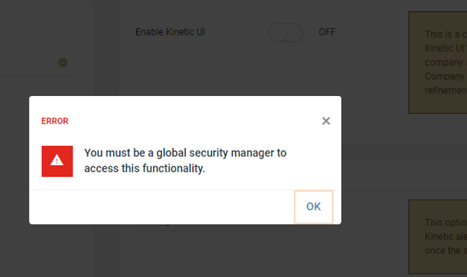Click the upper yellow information note box
Viewport: 467px width, 277px height.
tap(438, 62)
